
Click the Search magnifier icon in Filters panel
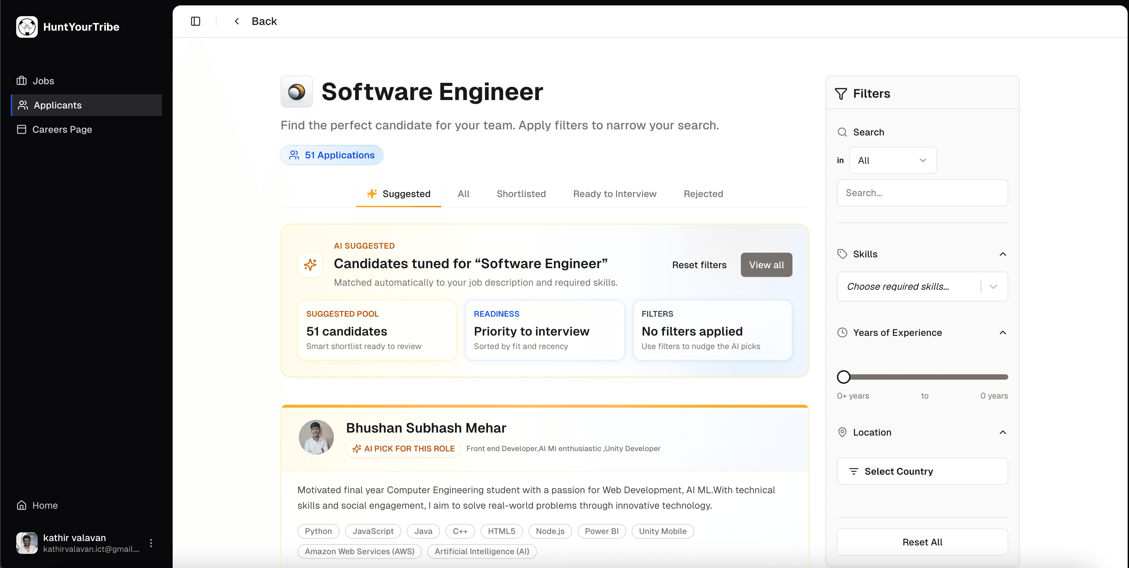[843, 132]
